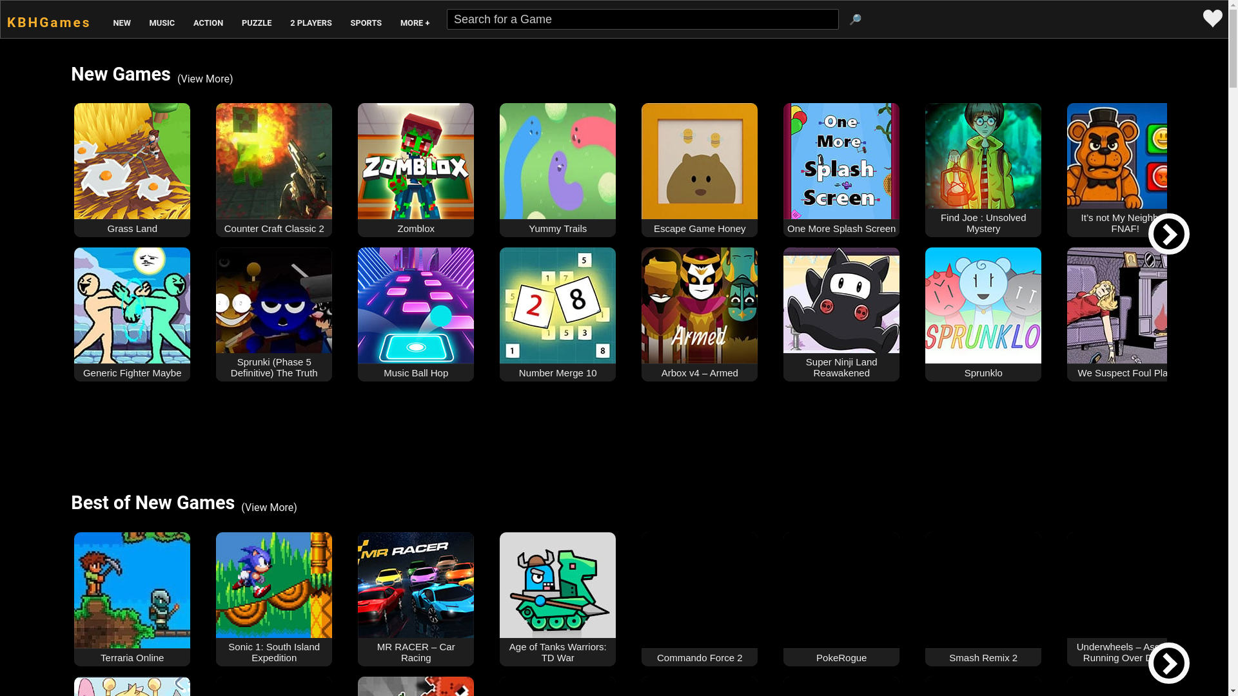This screenshot has height=696, width=1238.
Task: Open the Counter Craft Classic 2 thumbnail
Action: 274,161
